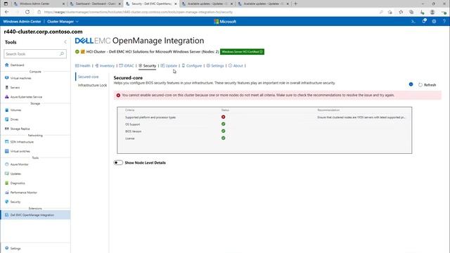
Task: Open PowerShell console icon in header
Action: point(413,22)
